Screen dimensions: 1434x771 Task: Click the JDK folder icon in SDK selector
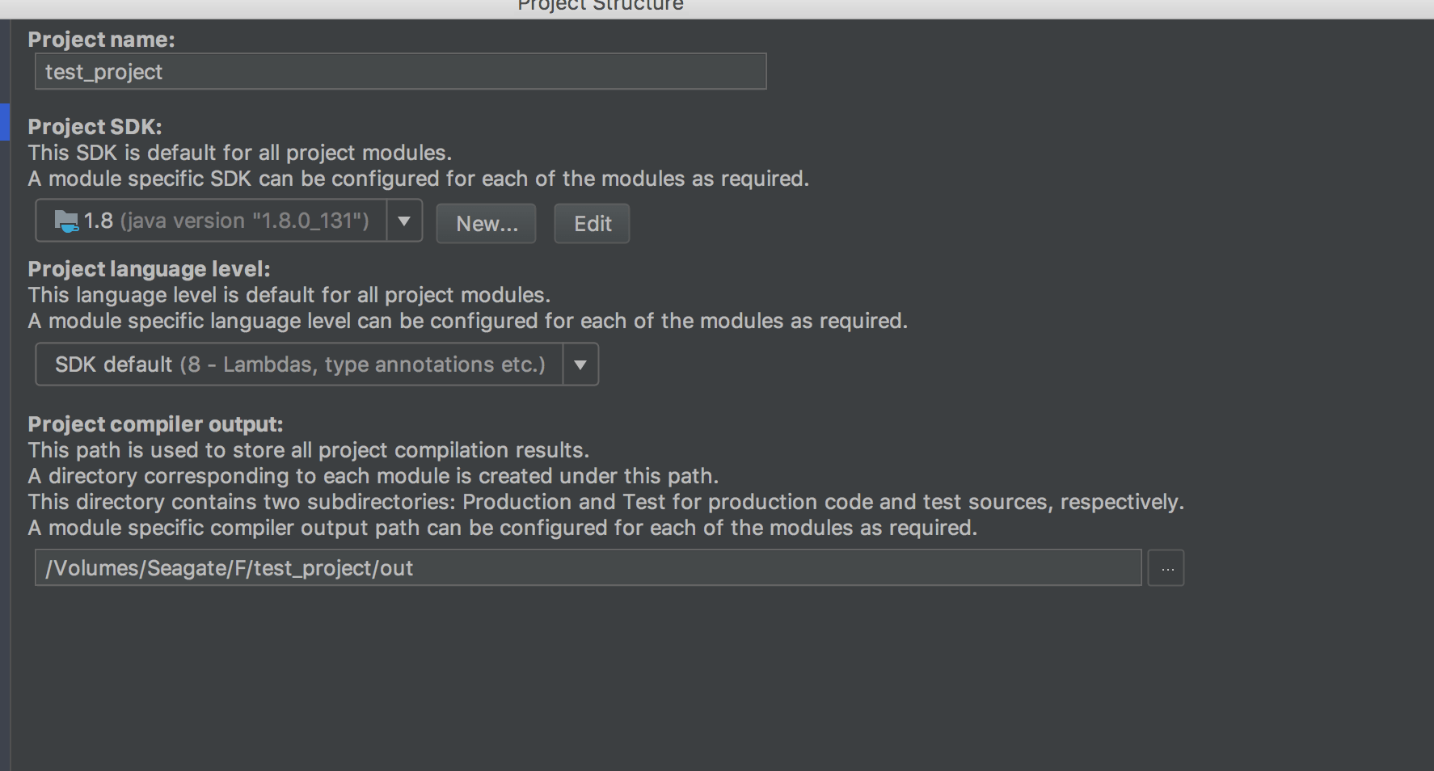point(65,221)
